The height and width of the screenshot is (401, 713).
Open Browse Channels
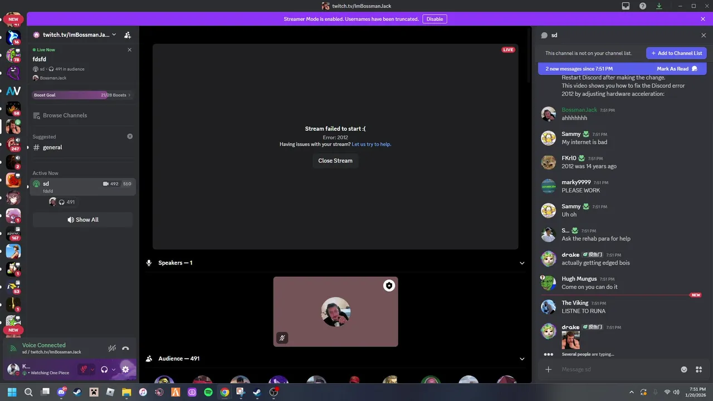pyautogui.click(x=82, y=115)
